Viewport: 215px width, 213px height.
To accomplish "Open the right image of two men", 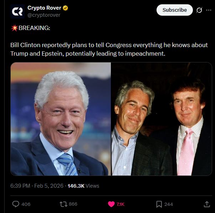I will [162, 119].
